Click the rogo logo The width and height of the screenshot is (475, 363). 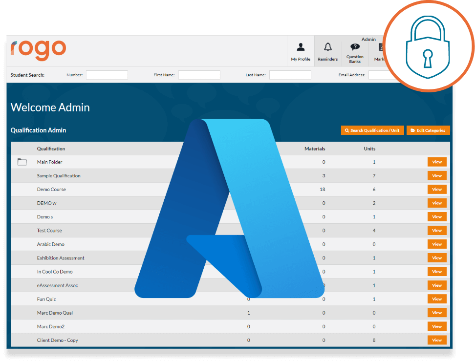pyautogui.click(x=38, y=50)
